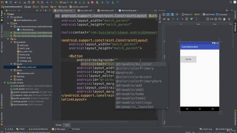The image size is (237, 133).
Task: Collapse the Gradle Scripts node
Action: tap(5, 83)
